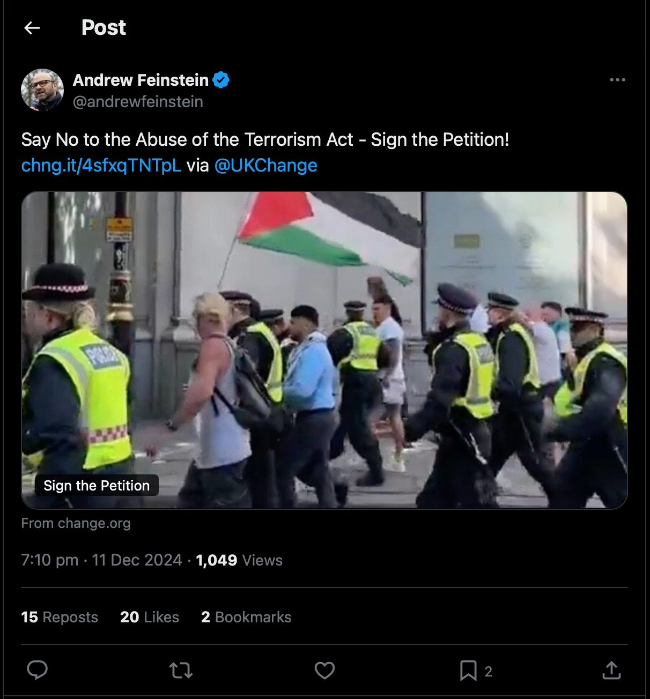Open the share post icon
This screenshot has height=699, width=650.
tap(611, 670)
